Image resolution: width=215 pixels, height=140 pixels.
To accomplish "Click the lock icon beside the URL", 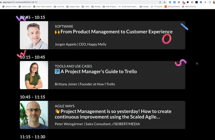I will 1,2.
